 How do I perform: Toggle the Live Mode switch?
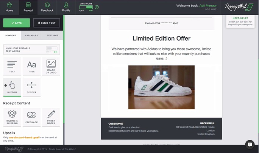tap(86, 7)
